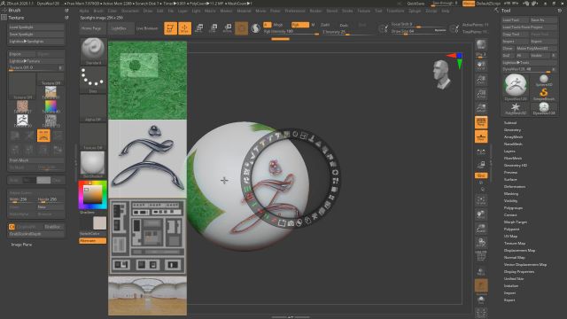Expand the Polygroups section
The width and height of the screenshot is (567, 319).
pyautogui.click(x=513, y=208)
